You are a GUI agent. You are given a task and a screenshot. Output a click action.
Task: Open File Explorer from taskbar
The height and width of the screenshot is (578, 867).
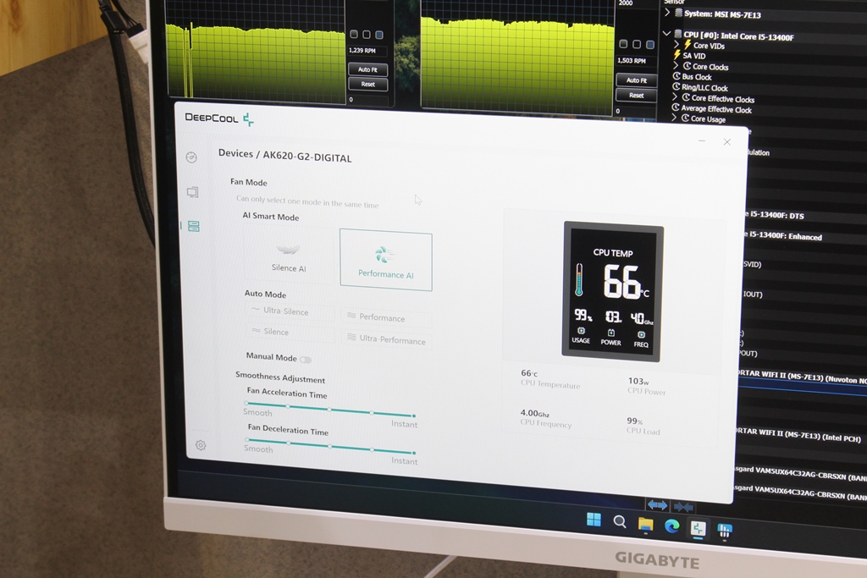click(x=645, y=524)
